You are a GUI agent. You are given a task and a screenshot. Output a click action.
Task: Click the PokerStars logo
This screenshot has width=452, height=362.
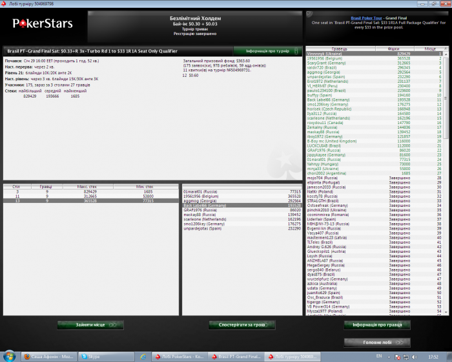(43, 23)
